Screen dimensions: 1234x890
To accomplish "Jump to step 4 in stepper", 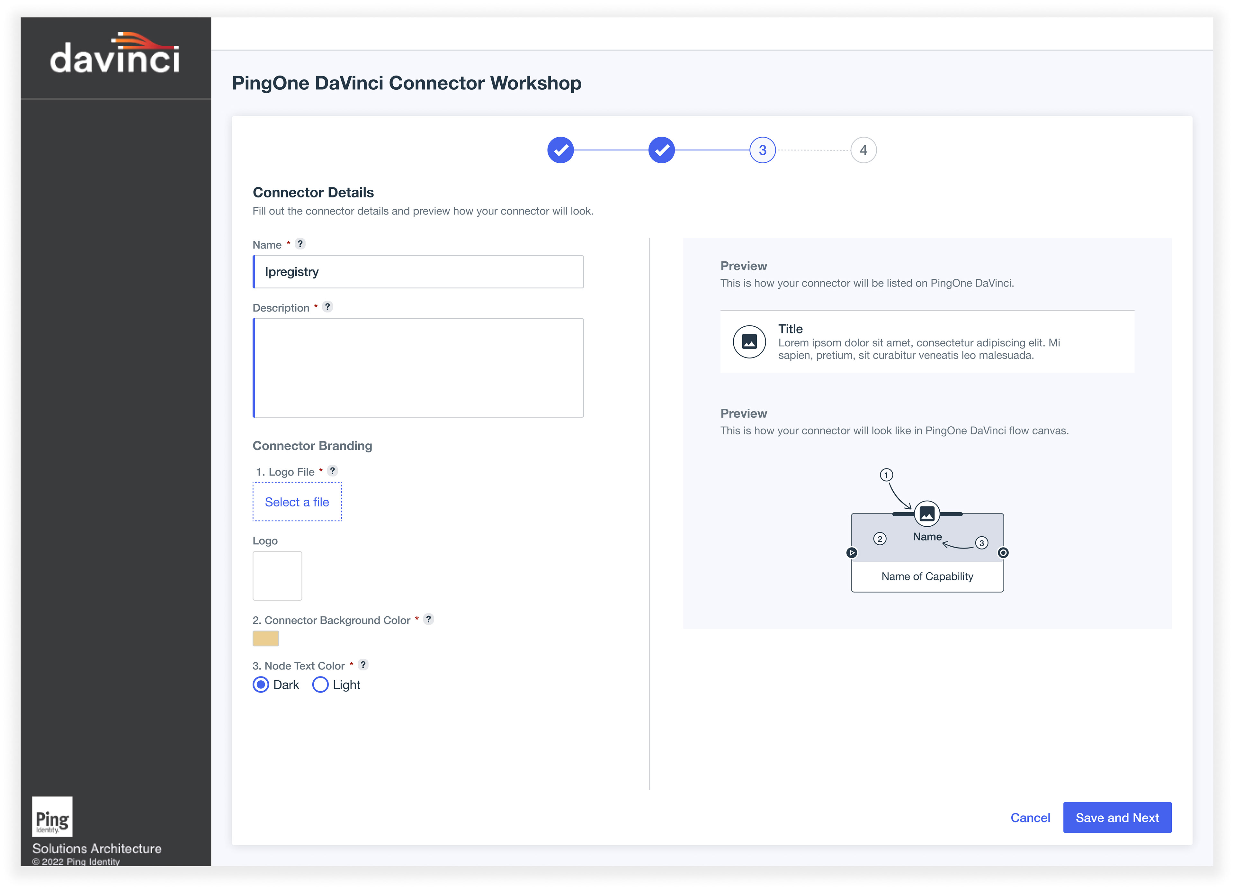I will pyautogui.click(x=863, y=150).
